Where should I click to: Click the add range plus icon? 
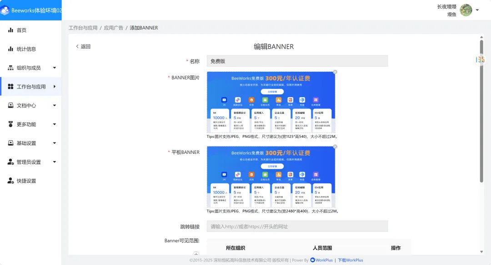coord(196,254)
